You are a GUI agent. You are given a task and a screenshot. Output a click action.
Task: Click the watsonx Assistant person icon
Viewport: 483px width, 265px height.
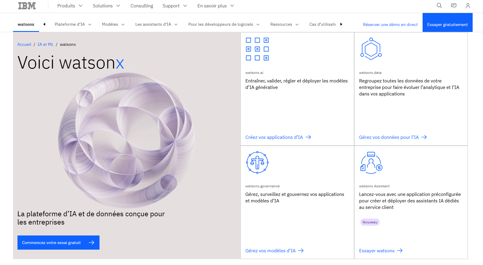pyautogui.click(x=371, y=162)
